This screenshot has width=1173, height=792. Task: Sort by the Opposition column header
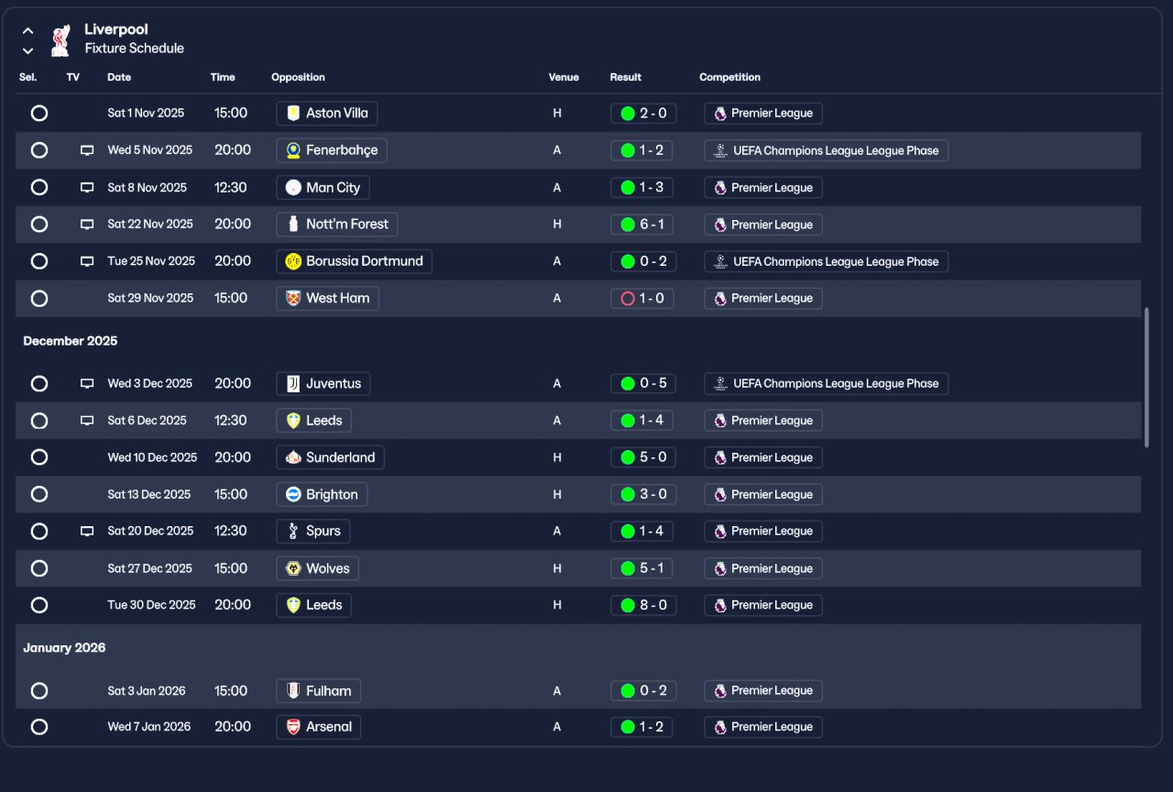coord(298,77)
